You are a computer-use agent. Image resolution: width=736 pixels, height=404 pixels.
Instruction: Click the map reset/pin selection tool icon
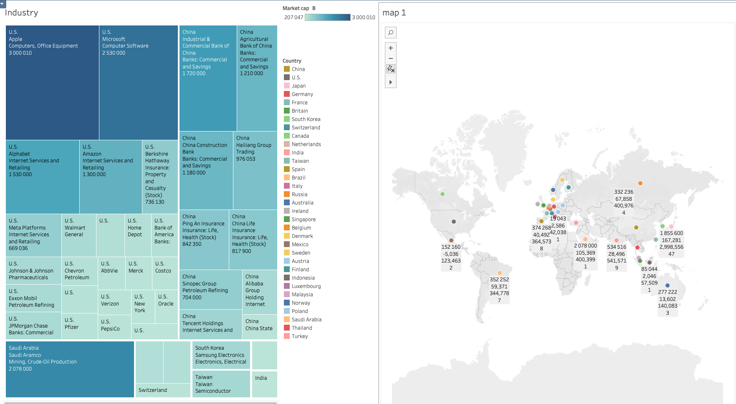[x=391, y=69]
